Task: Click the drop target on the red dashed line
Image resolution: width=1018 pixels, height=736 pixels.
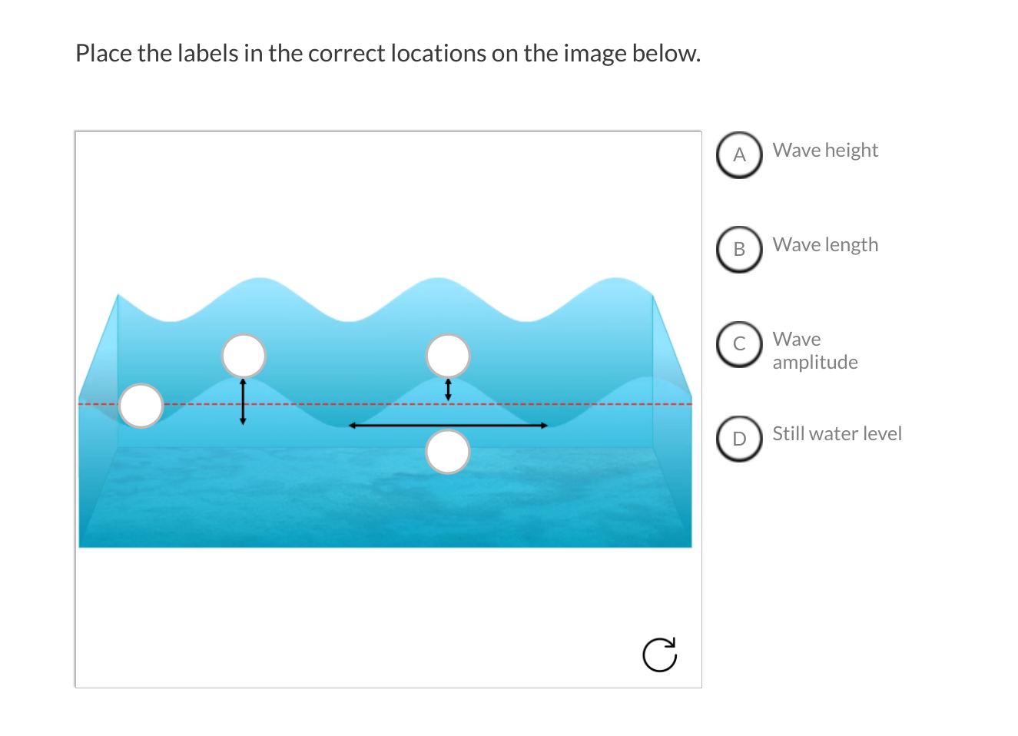Action: (x=141, y=406)
